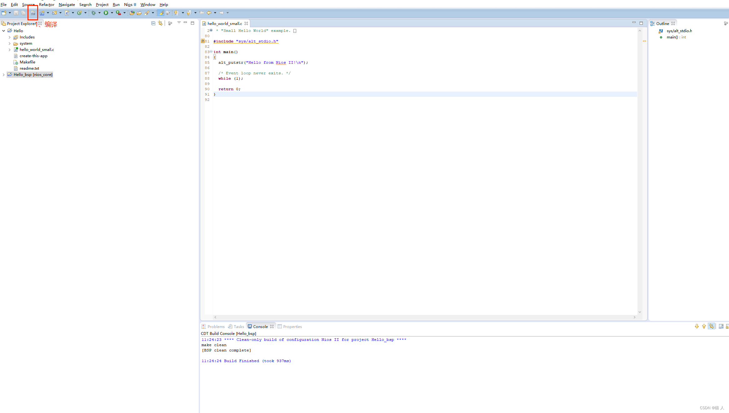Click the editor's horizontal scrollbar
Viewport: 729px width, 413px height.
[424, 317]
